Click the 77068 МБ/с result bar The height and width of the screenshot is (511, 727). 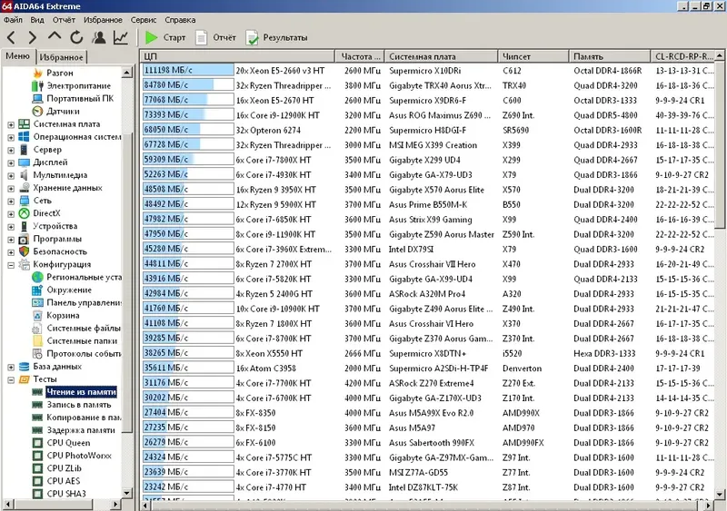(188, 100)
